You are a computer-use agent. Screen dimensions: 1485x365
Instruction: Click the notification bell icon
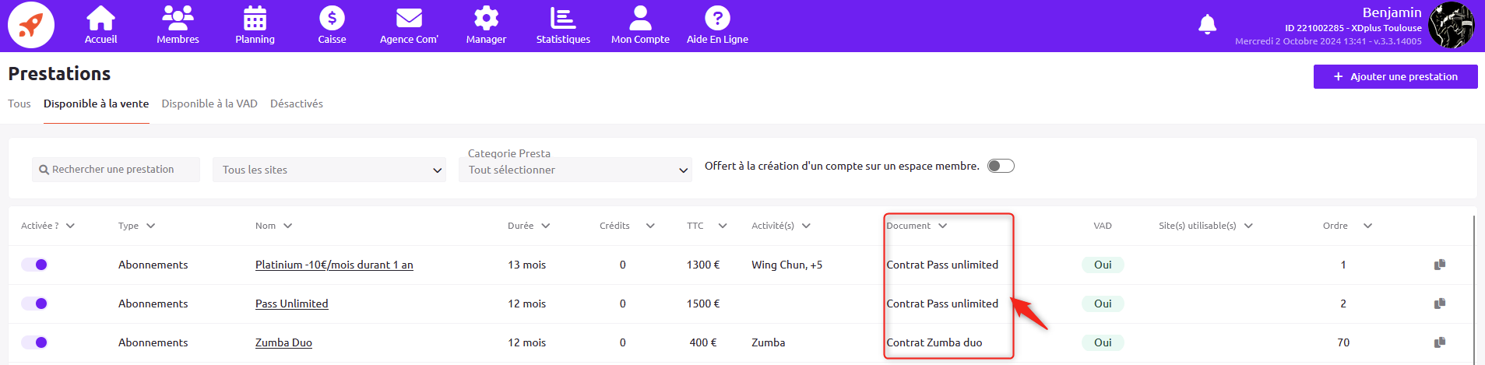[1207, 25]
